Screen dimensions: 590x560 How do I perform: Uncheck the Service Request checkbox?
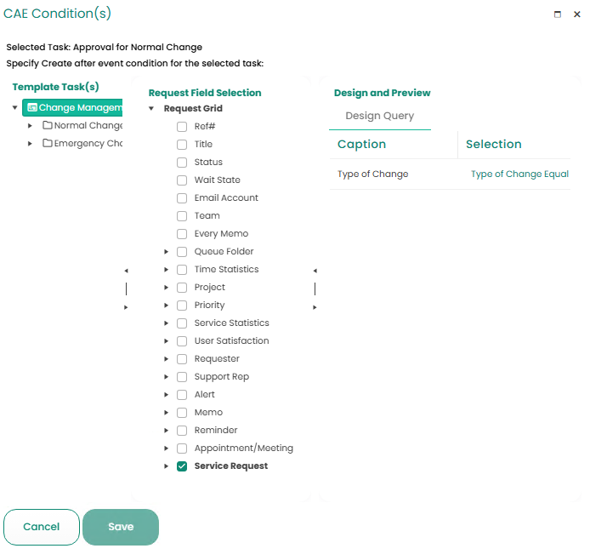pos(182,466)
